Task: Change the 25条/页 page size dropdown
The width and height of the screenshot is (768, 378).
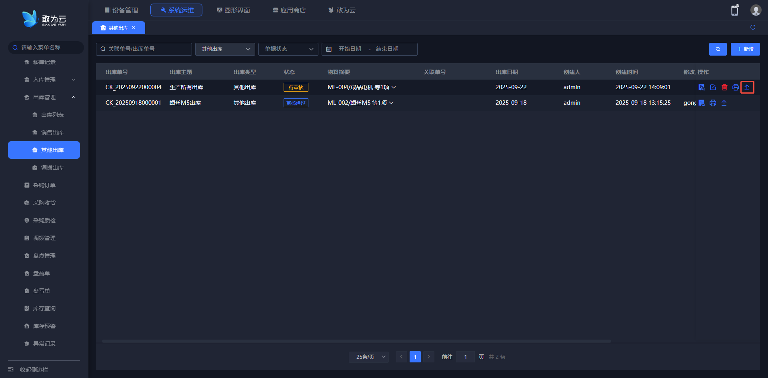Action: pos(369,357)
